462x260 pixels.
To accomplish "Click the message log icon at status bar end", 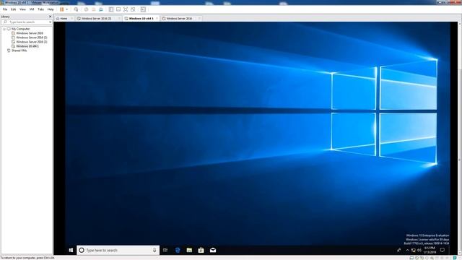I will click(455, 258).
